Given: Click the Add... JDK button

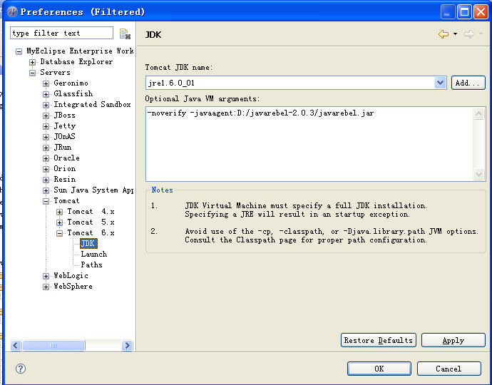Looking at the screenshot, I should 468,83.
